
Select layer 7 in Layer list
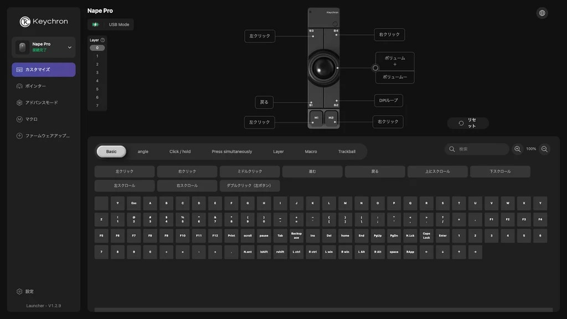point(97,106)
